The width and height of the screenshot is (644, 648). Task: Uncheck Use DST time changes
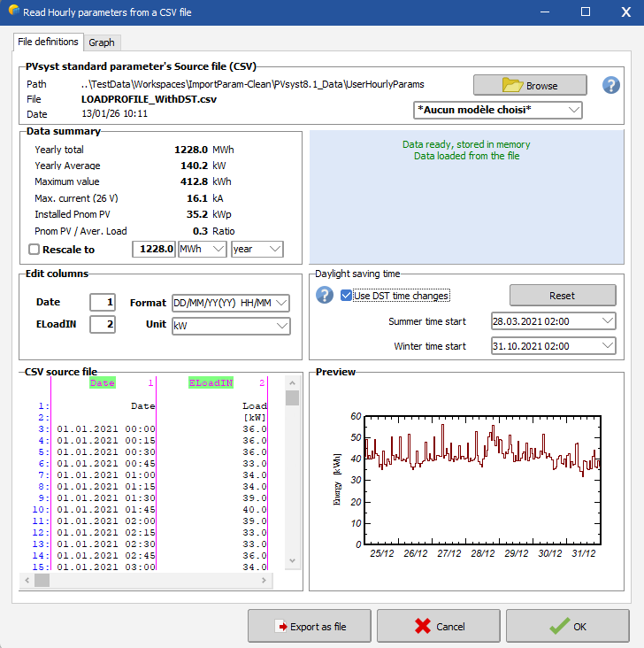347,296
